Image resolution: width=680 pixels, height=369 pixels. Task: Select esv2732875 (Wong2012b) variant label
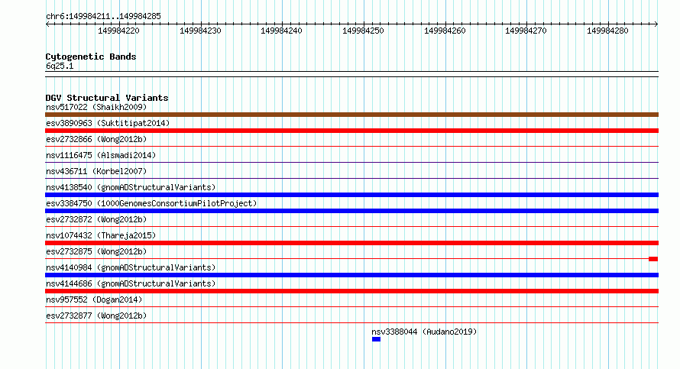(x=96, y=251)
